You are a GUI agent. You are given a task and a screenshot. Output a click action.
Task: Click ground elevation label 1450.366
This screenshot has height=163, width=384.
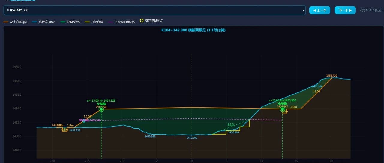coord(150,136)
